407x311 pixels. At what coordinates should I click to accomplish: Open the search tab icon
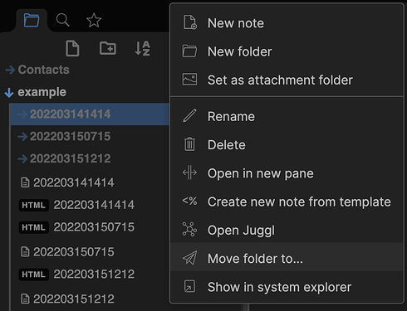click(x=62, y=20)
